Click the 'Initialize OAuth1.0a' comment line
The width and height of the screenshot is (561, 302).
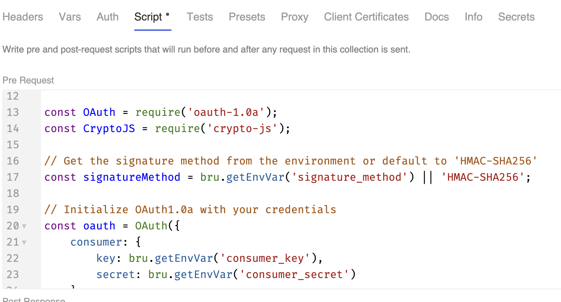pos(190,210)
